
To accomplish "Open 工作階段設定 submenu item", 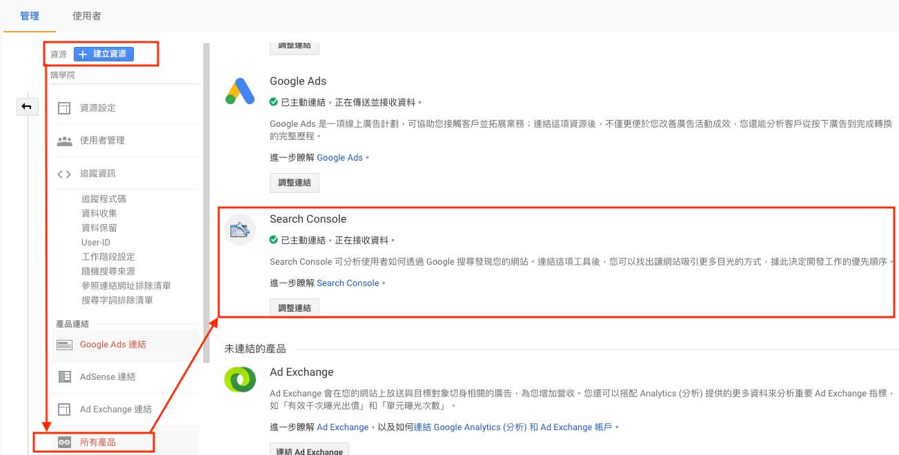I will tap(108, 256).
